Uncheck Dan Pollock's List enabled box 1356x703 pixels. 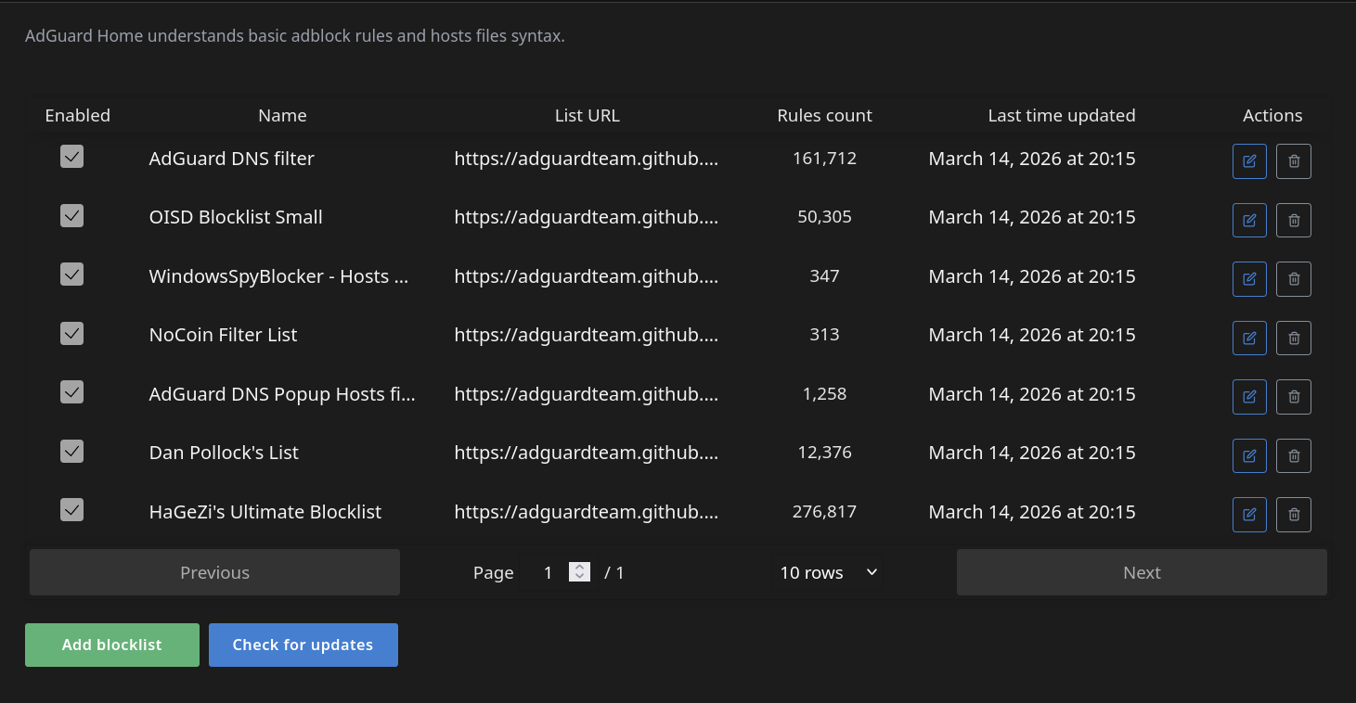pos(72,451)
